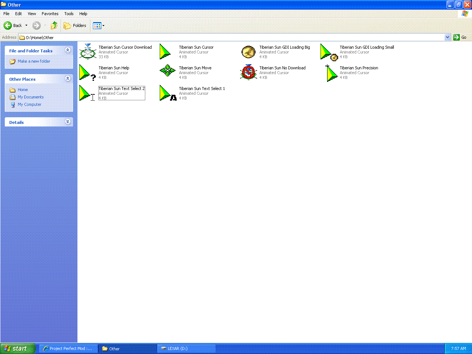Expand the Details panel
This screenshot has width=472, height=354.
click(67, 122)
